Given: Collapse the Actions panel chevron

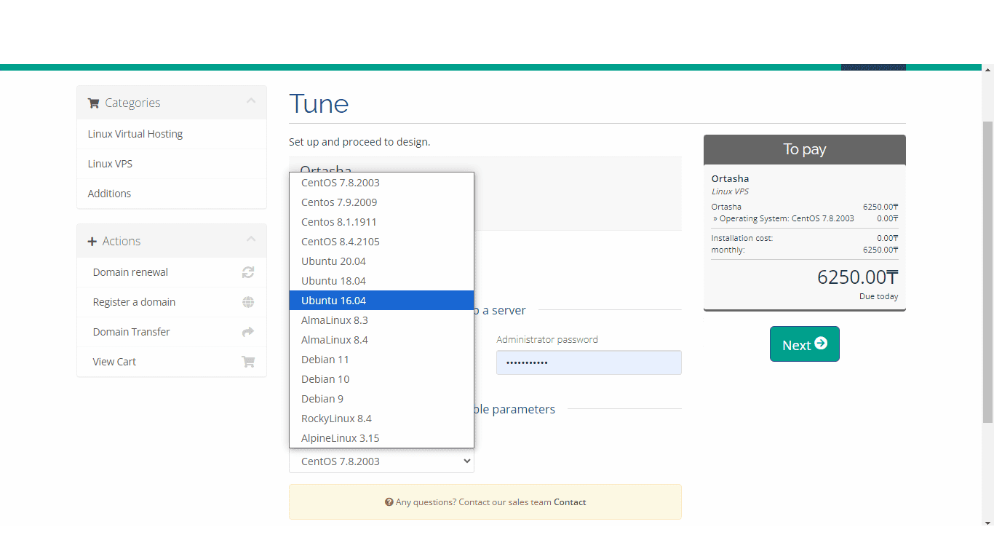Looking at the screenshot, I should pos(251,239).
